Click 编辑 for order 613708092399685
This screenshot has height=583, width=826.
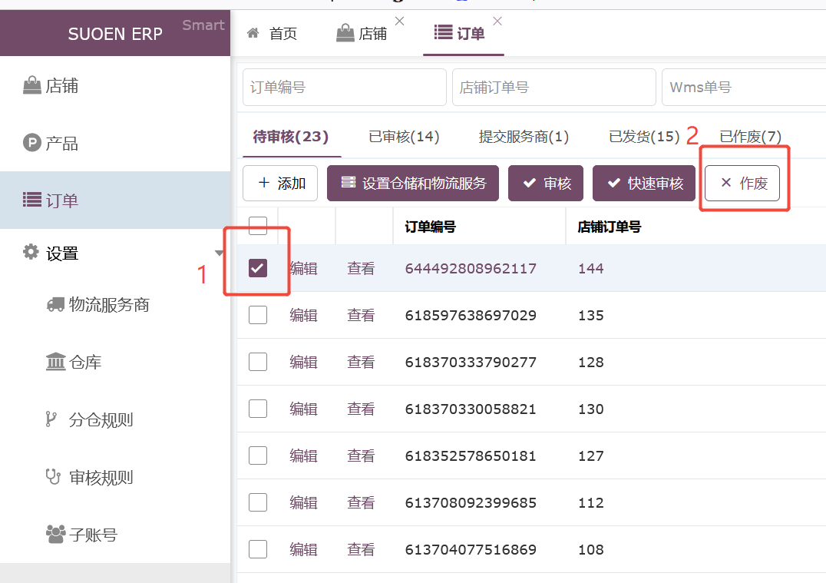point(303,503)
